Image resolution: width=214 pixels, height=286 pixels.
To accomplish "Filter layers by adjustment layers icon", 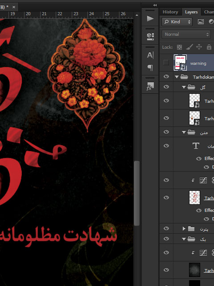I will coord(211,22).
